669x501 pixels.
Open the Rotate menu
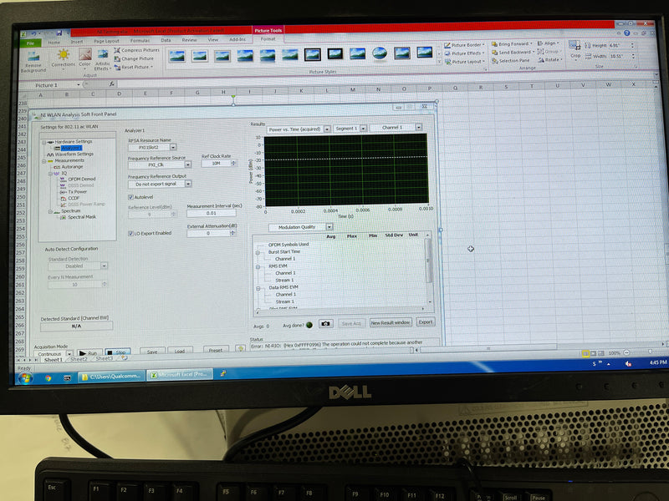[549, 60]
